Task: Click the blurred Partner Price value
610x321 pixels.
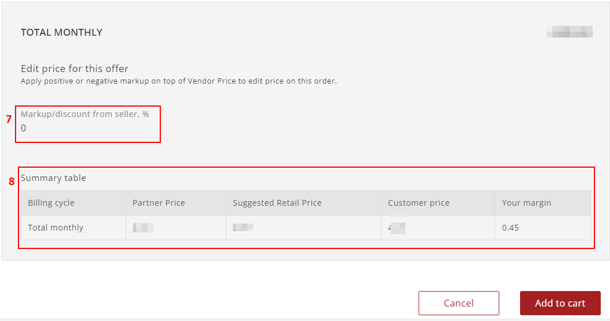Action: point(143,228)
